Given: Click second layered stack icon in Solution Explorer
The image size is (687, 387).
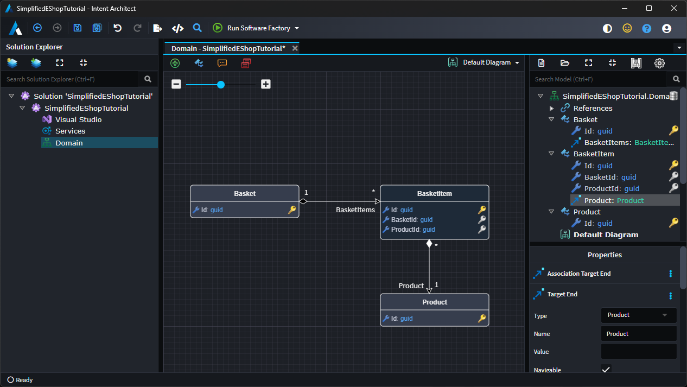Looking at the screenshot, I should point(36,63).
